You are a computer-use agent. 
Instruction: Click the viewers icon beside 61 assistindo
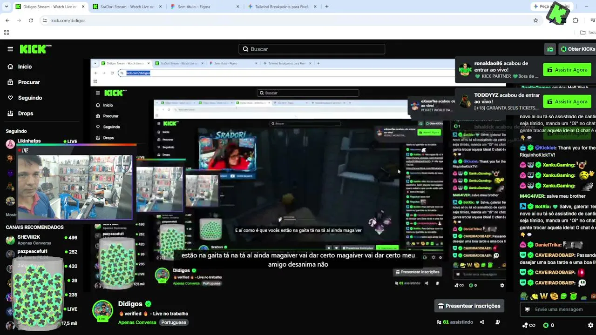pos(439,322)
